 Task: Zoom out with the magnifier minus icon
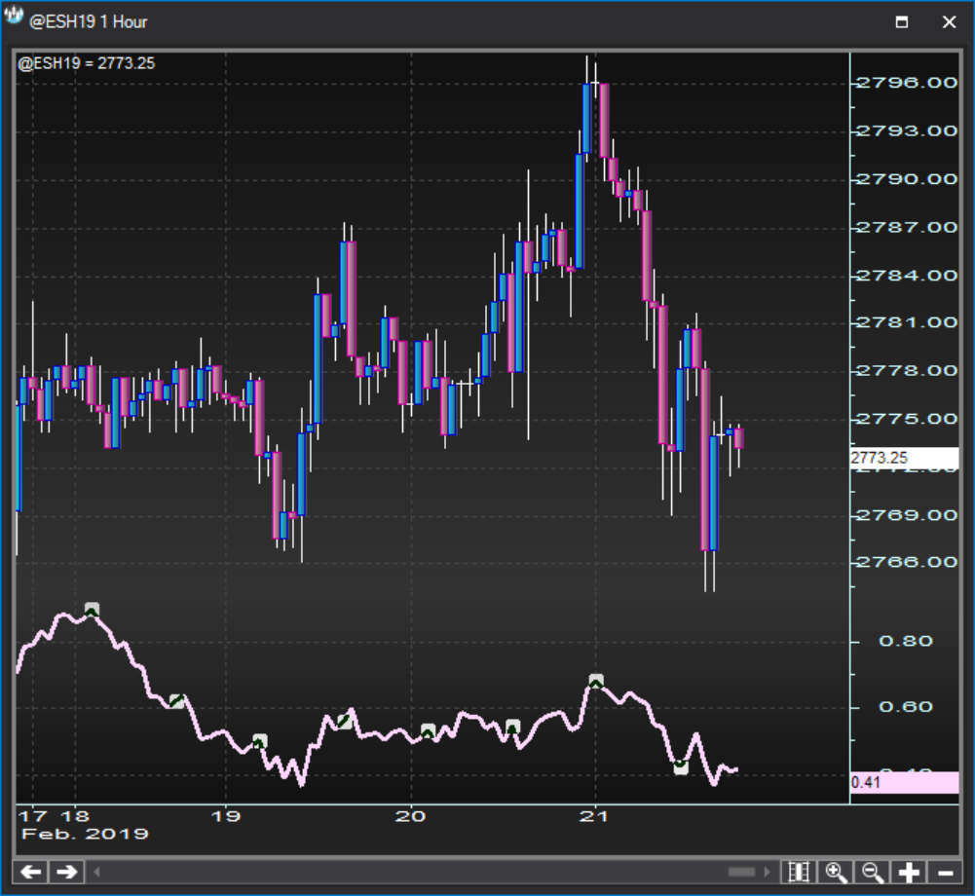click(873, 872)
